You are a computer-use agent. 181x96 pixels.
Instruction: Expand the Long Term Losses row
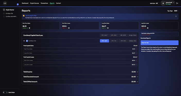click(x=80, y=65)
